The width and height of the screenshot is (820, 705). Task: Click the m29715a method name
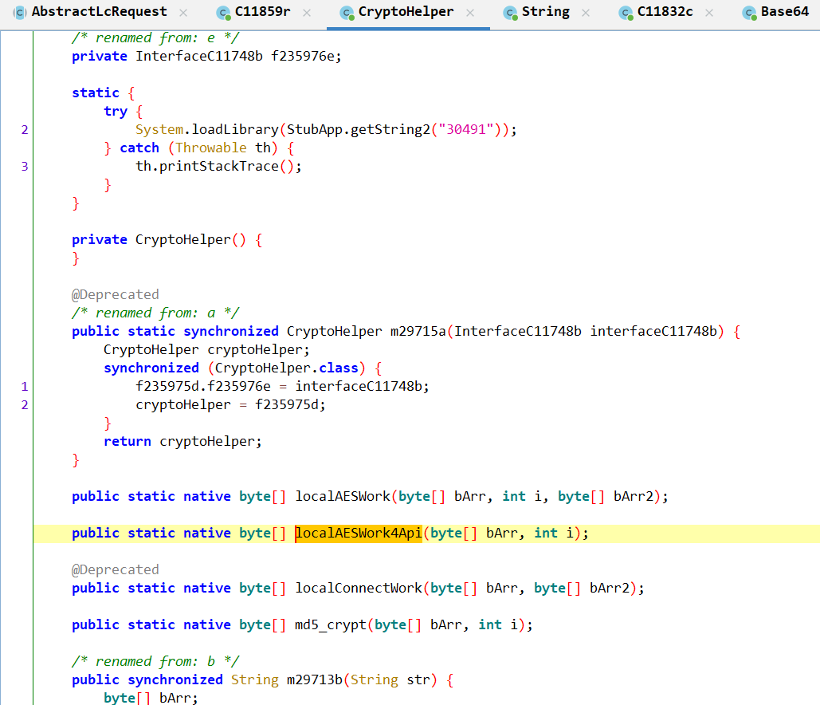tap(418, 331)
